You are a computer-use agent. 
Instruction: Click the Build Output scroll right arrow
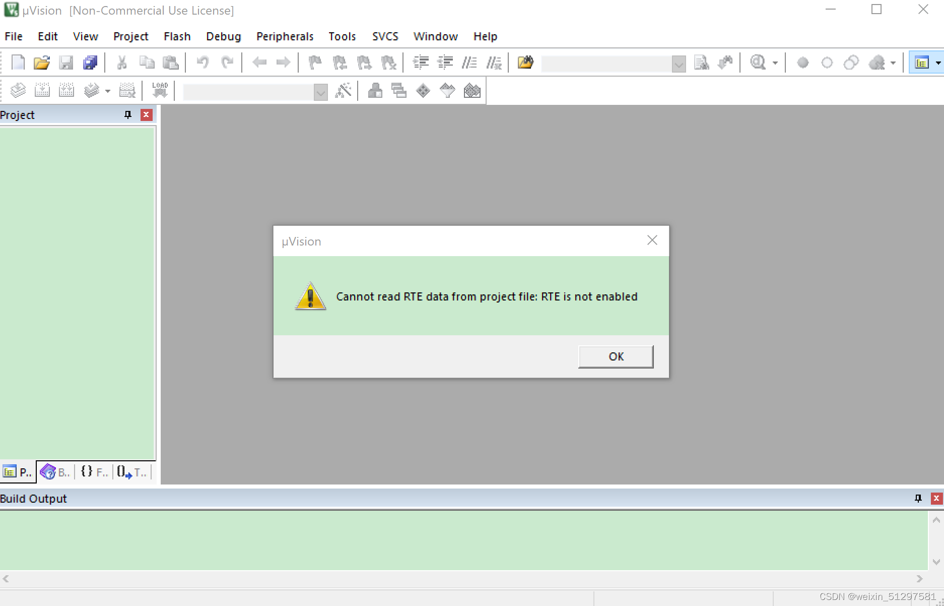920,579
